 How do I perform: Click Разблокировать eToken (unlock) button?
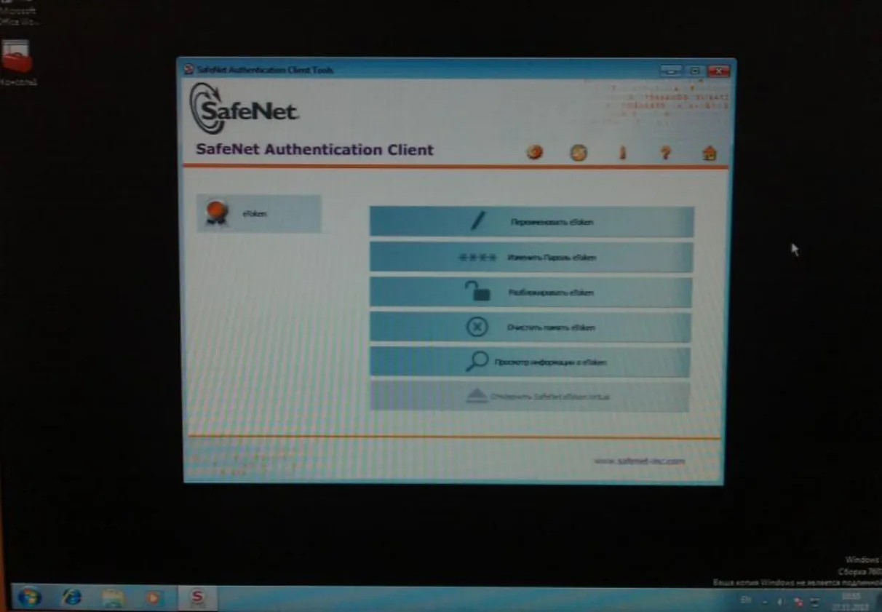(531, 293)
